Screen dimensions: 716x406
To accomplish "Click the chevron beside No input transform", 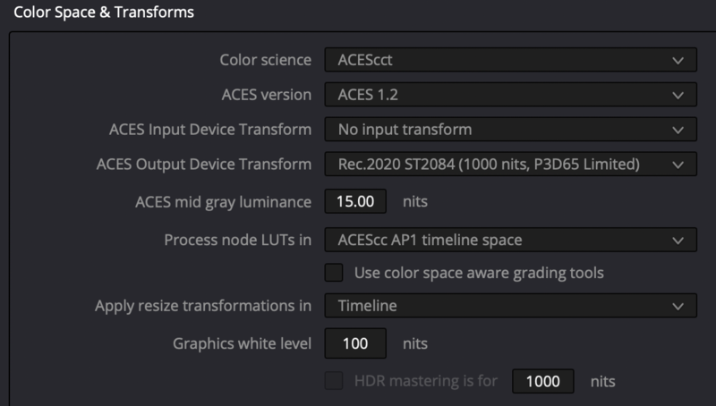I will point(678,130).
